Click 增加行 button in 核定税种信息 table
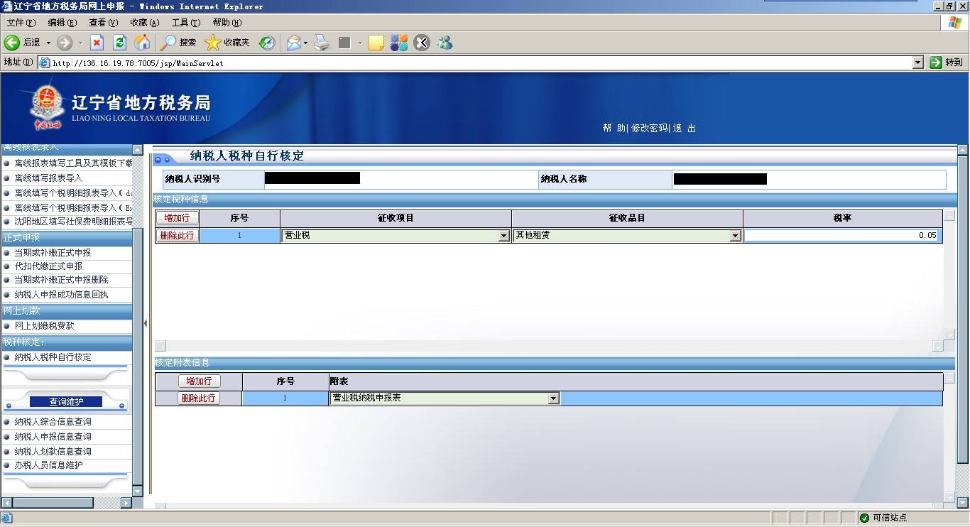The width and height of the screenshot is (970, 527). [x=178, y=218]
